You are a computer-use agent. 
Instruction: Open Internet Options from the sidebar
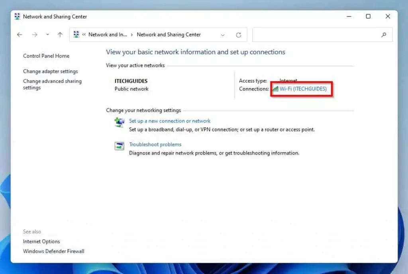(41, 241)
